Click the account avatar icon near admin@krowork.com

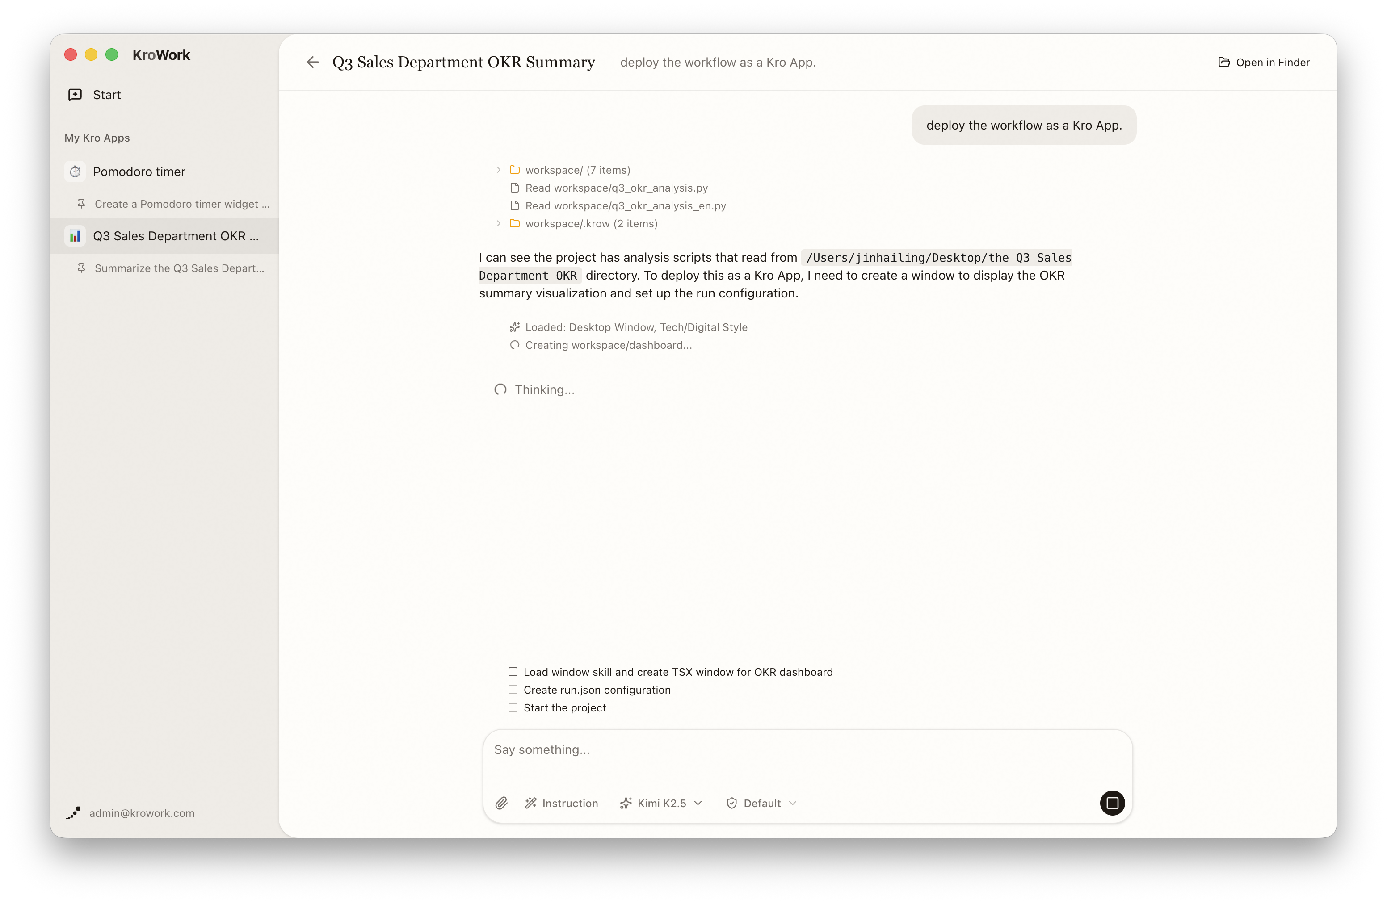click(73, 813)
